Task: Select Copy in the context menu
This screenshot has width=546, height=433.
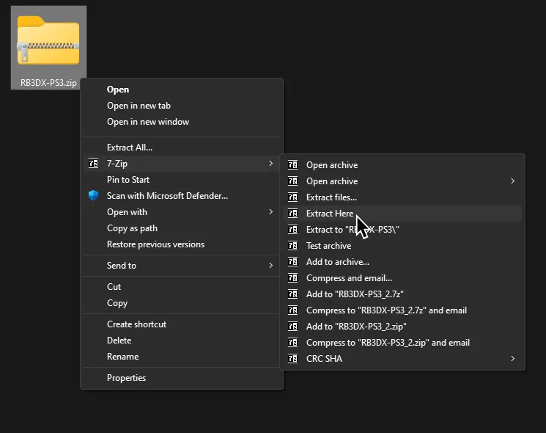Action: [182, 303]
